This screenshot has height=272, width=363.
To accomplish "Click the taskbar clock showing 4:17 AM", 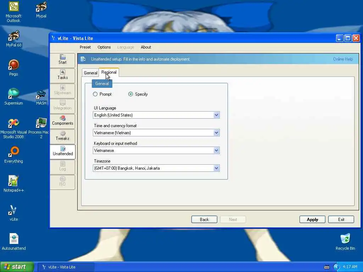I will [350, 267].
